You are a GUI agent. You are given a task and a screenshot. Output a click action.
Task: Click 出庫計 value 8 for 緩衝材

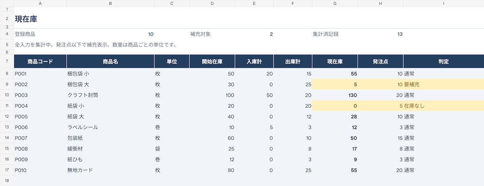[310, 148]
